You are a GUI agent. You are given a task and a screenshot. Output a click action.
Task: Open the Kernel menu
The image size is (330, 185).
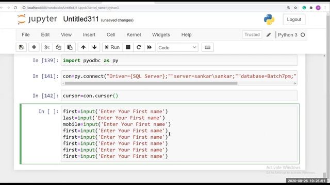[134, 35]
